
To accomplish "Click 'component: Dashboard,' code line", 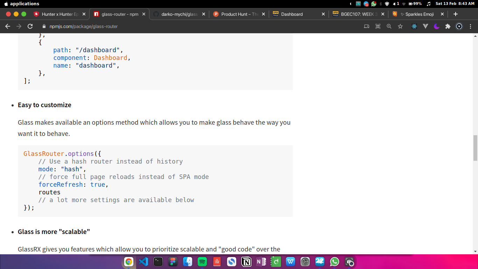I will (92, 58).
